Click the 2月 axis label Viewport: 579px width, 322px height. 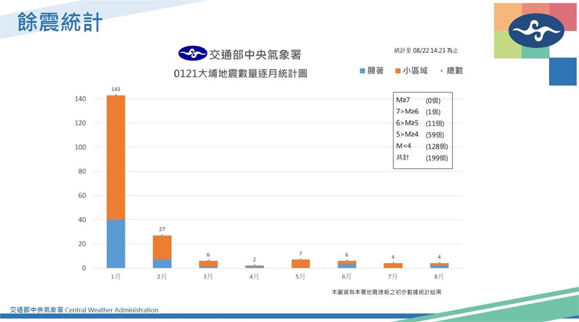[x=162, y=276]
